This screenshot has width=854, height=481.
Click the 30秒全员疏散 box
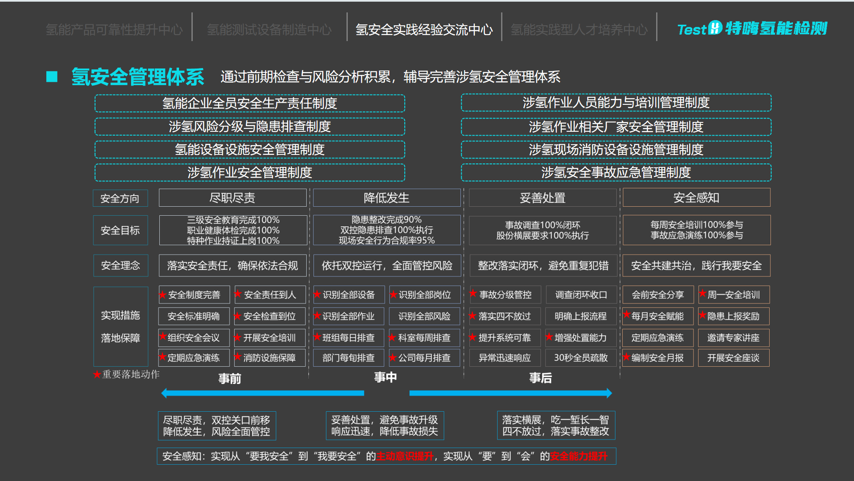click(x=580, y=358)
